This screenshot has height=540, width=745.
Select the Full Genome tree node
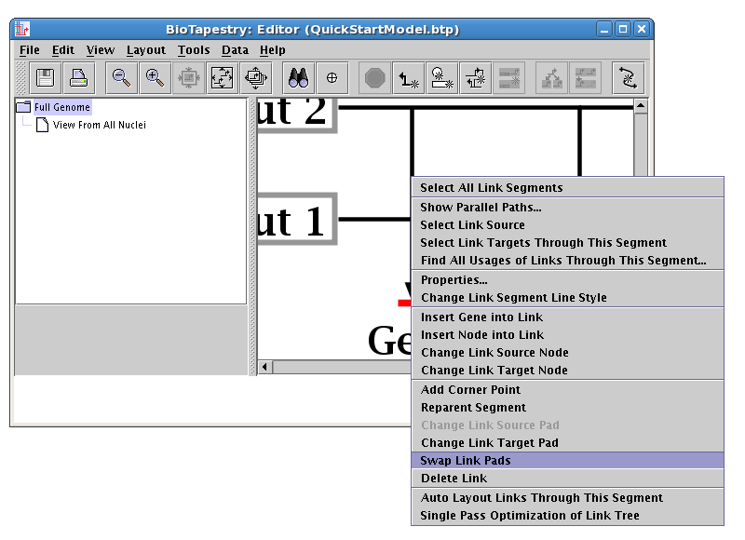62,107
